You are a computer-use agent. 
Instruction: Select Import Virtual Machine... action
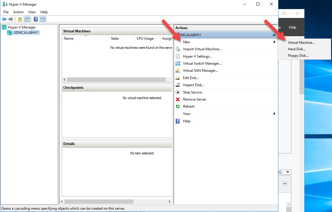[202, 49]
